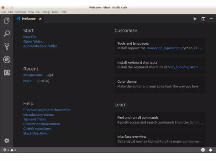
Task: Click the feedback smiley icon
Action: click(203, 150)
